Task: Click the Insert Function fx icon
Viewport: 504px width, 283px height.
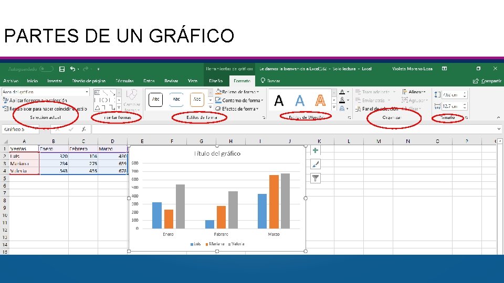Action: click(x=84, y=129)
